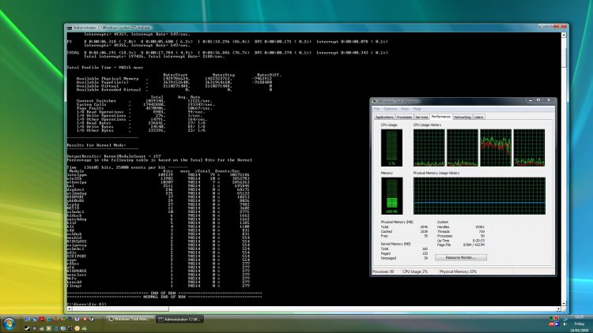Switch to the Applications tab
The width and height of the screenshot is (593, 333).
click(384, 118)
